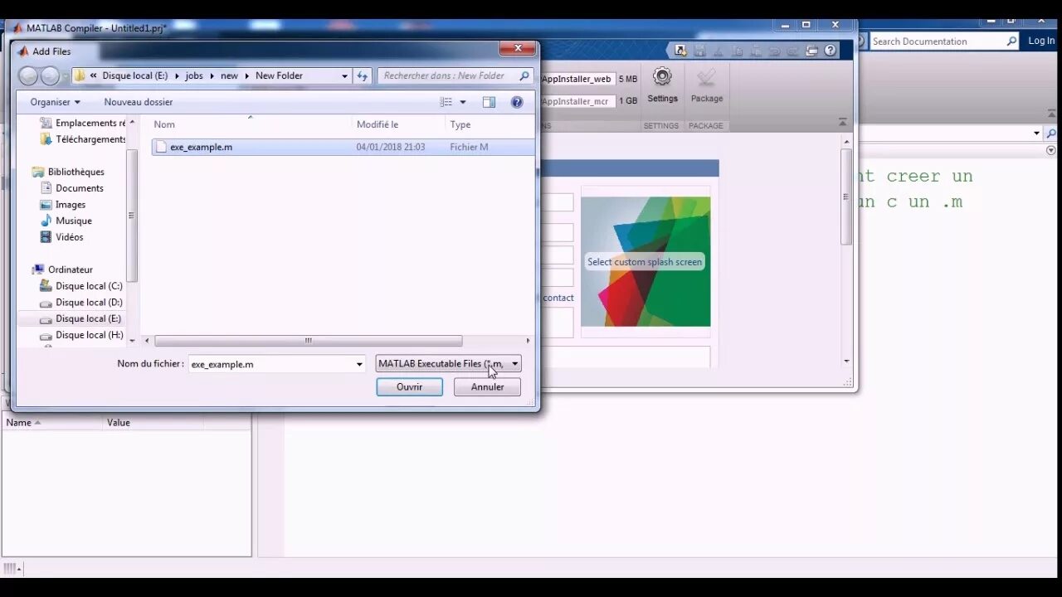The width and height of the screenshot is (1062, 597).
Task: Click the horizontal scrollbar of the file list
Action: [308, 341]
